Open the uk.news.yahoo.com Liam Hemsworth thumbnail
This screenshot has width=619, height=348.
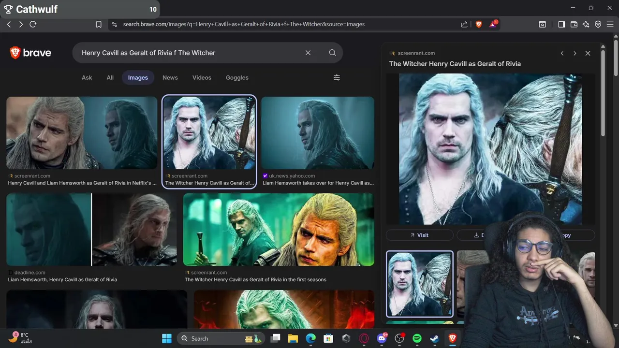click(318, 133)
